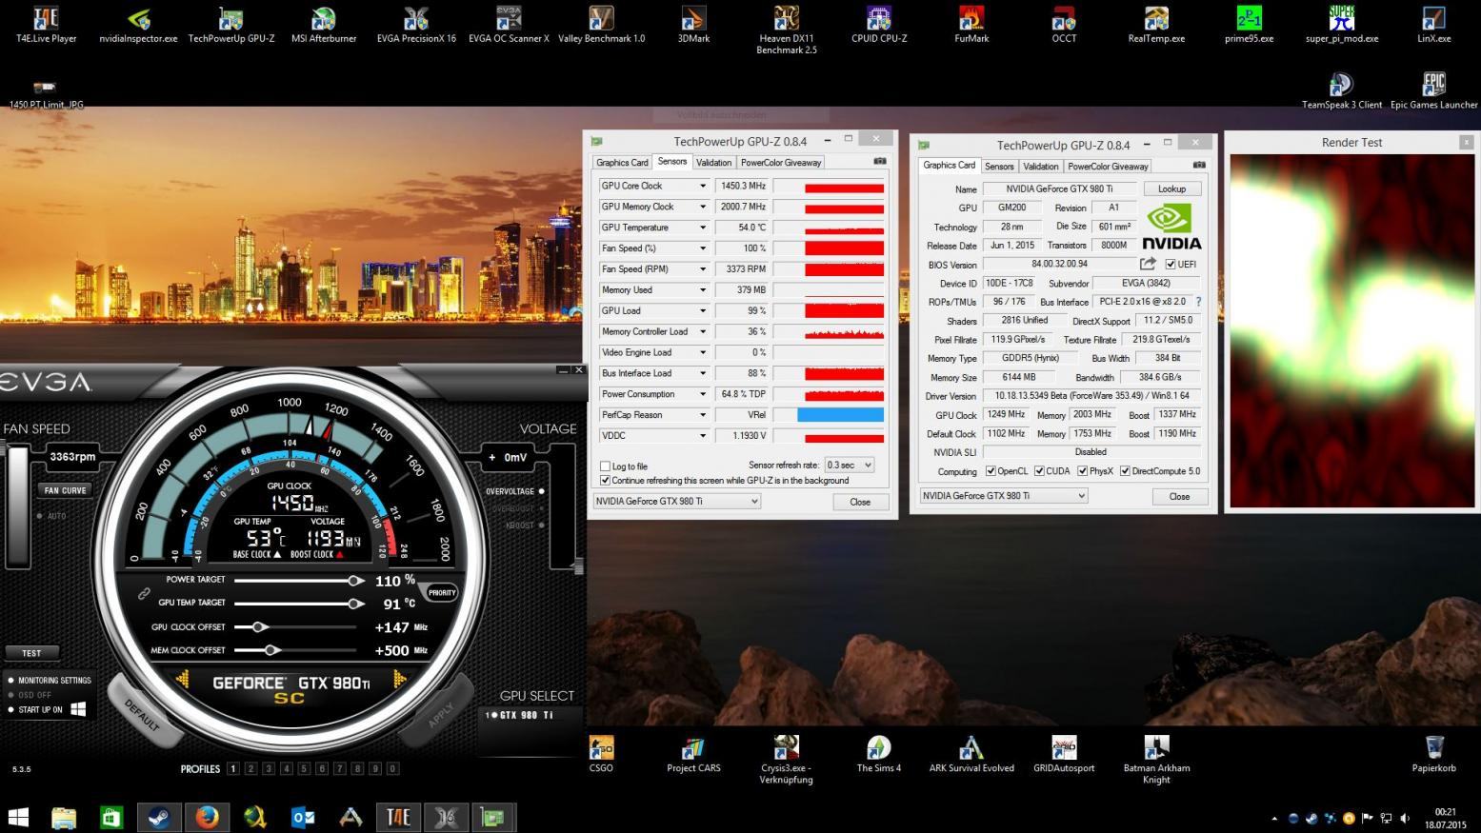
Task: Open LinX.exe desktop icon
Action: click(1433, 25)
